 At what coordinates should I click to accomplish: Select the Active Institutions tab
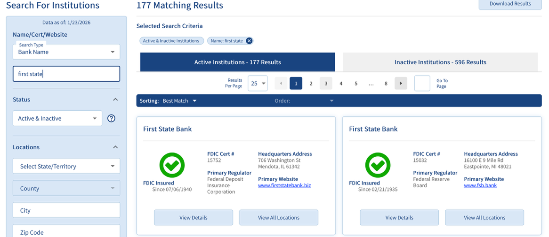tap(237, 62)
